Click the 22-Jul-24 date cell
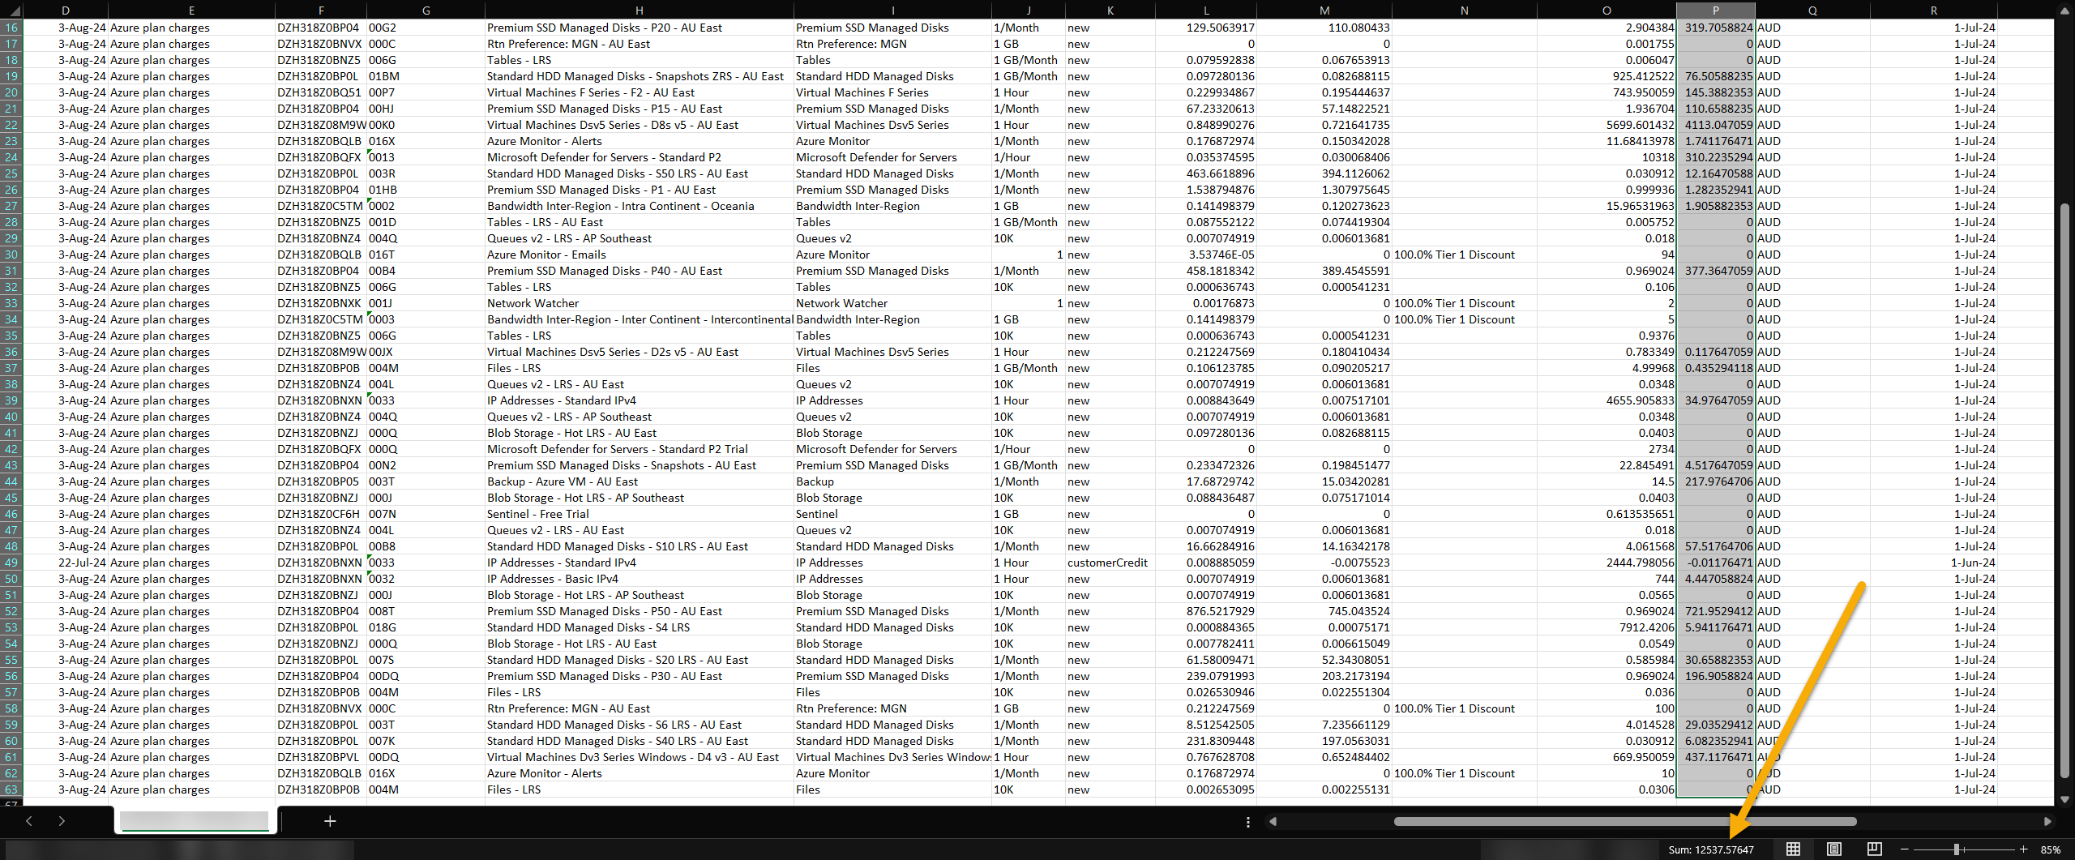Screen dimensions: 2075x860 (65, 563)
